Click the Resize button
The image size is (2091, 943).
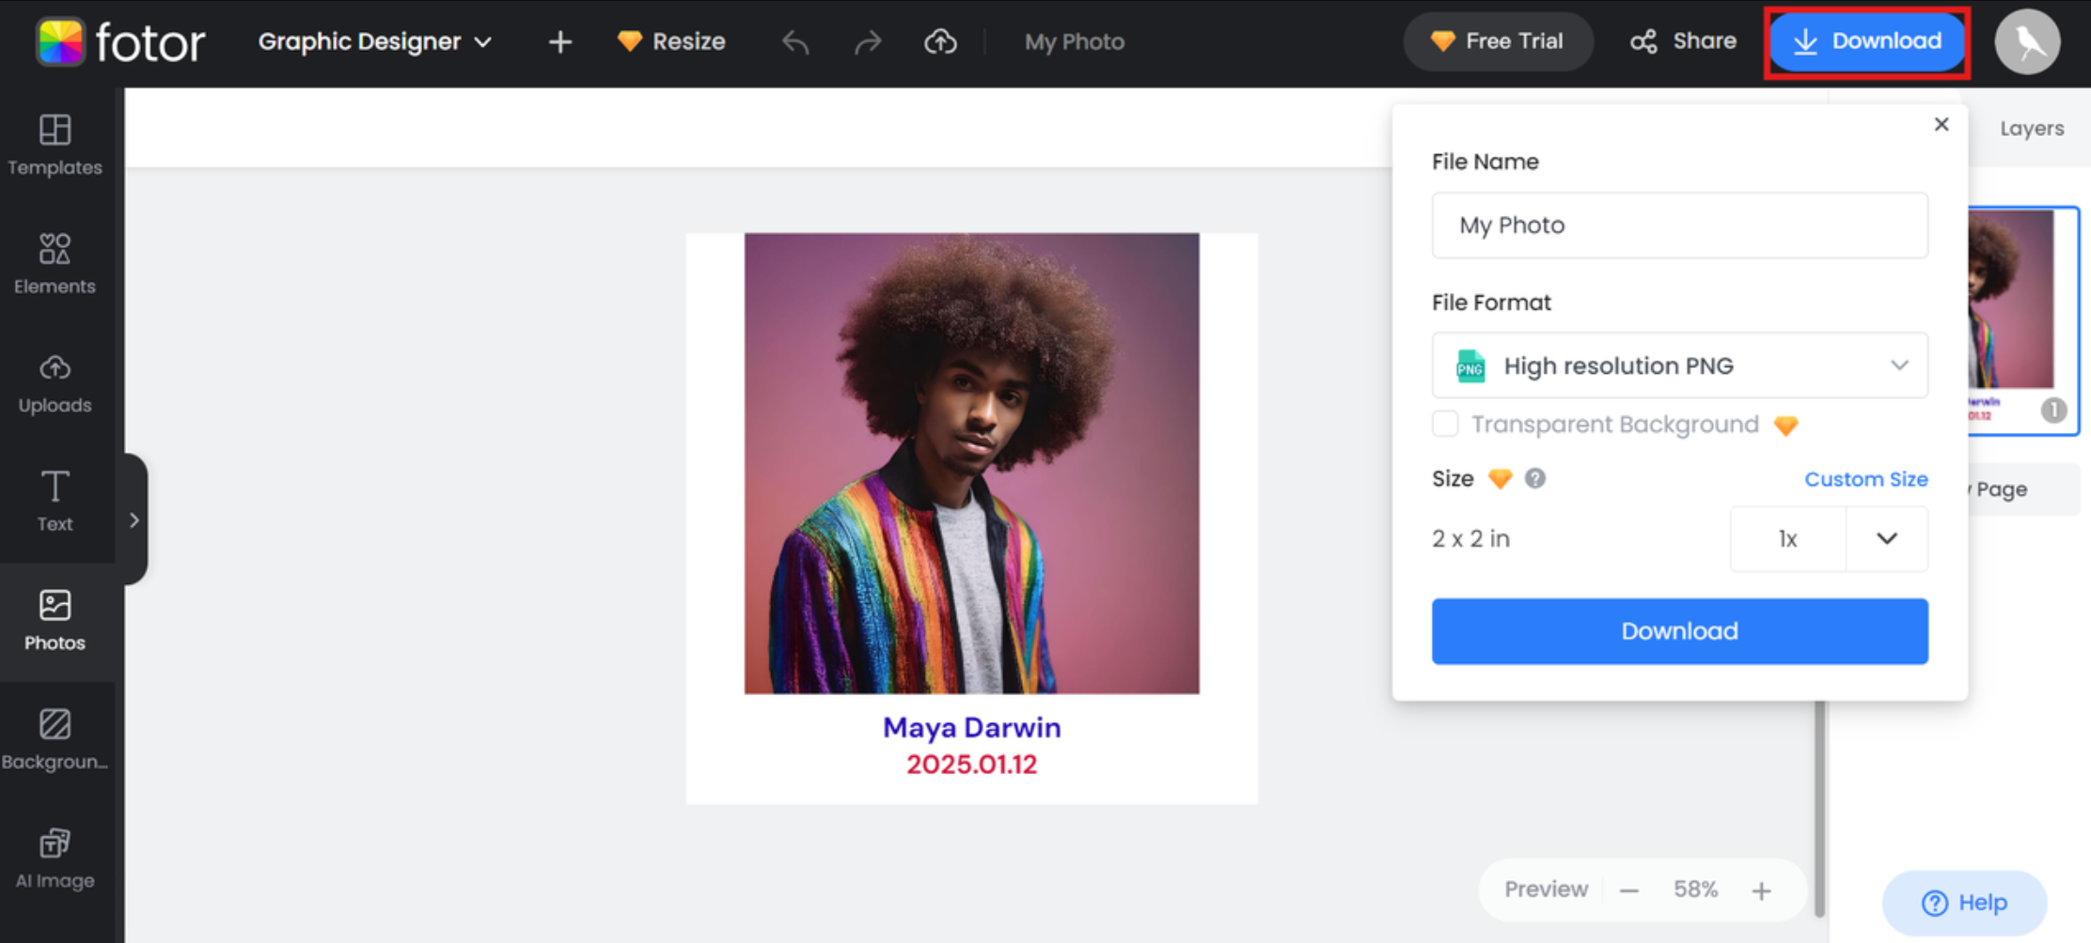pyautogui.click(x=671, y=41)
